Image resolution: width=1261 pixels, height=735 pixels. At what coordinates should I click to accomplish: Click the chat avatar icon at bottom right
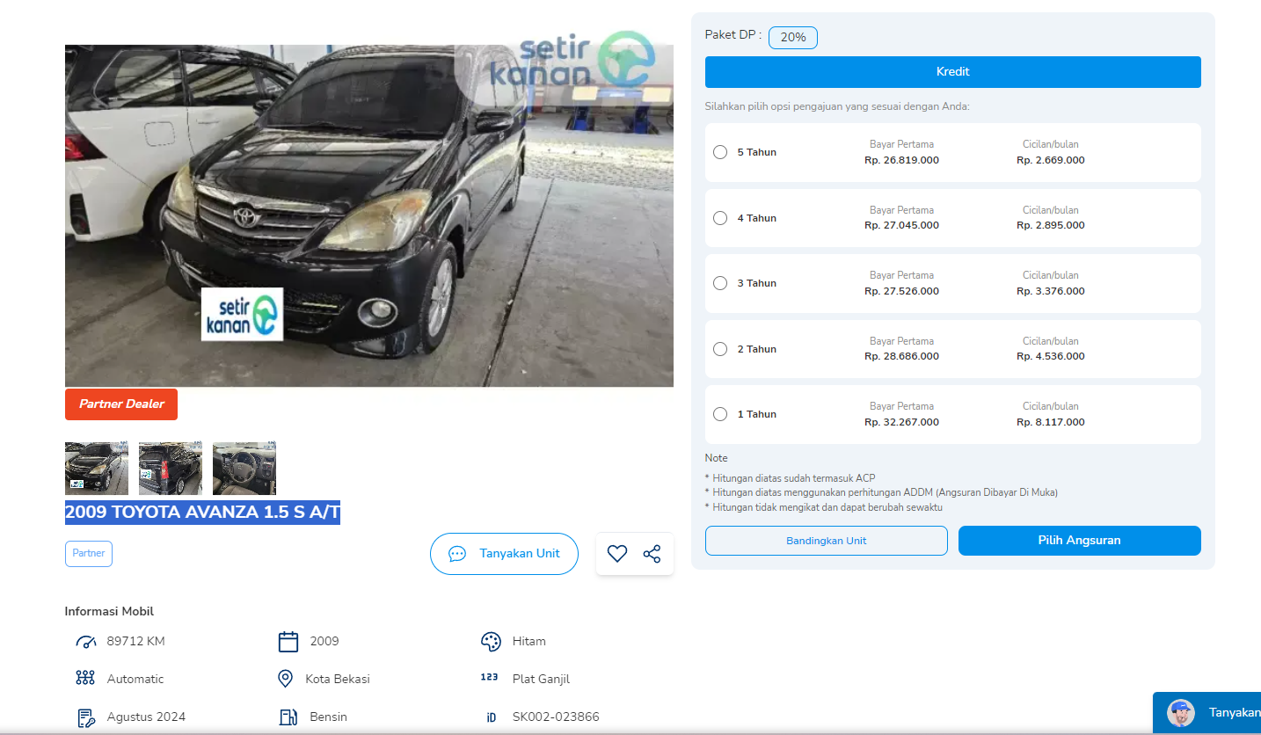(x=1181, y=713)
